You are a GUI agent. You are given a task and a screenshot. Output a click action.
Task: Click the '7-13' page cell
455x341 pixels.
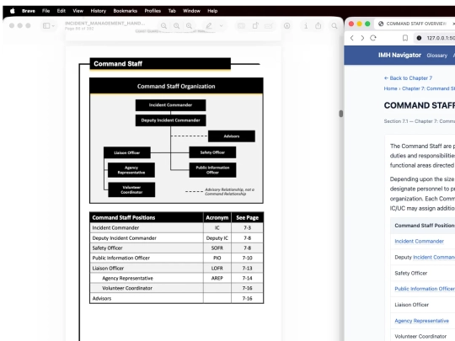(247, 269)
